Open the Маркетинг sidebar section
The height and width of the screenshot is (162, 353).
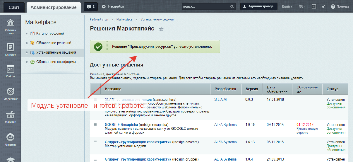click(10, 94)
